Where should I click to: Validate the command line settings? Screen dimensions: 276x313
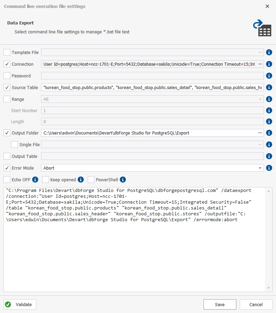coord(20,304)
